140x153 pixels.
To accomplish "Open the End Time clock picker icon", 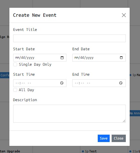I will tap(121, 83).
